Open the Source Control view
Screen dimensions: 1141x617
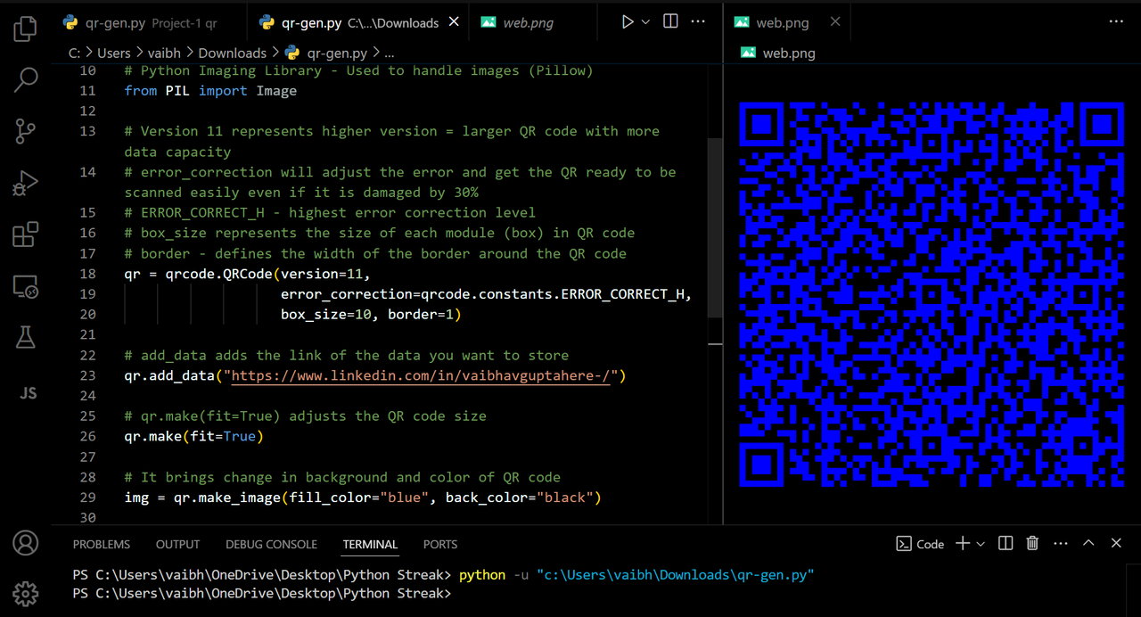[x=25, y=131]
